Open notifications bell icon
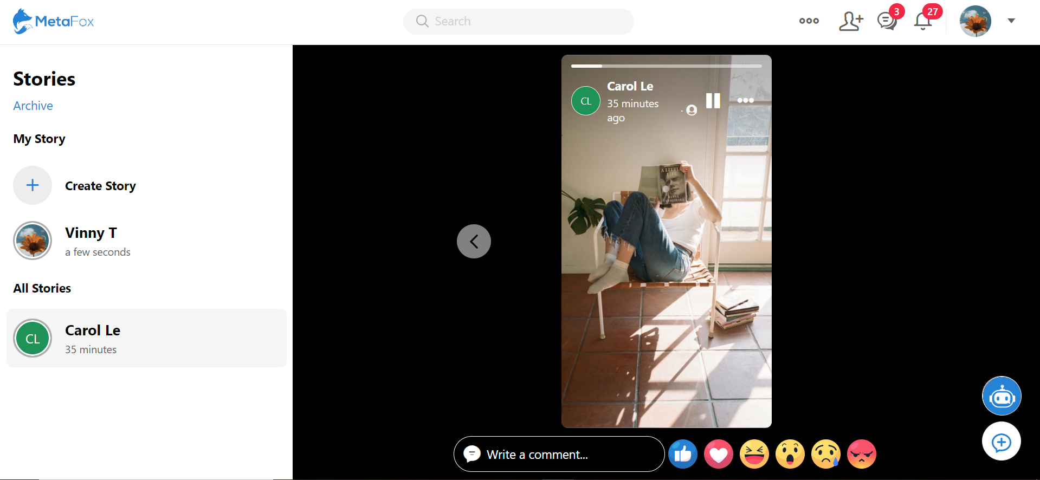Image resolution: width=1040 pixels, height=480 pixels. coord(923,21)
